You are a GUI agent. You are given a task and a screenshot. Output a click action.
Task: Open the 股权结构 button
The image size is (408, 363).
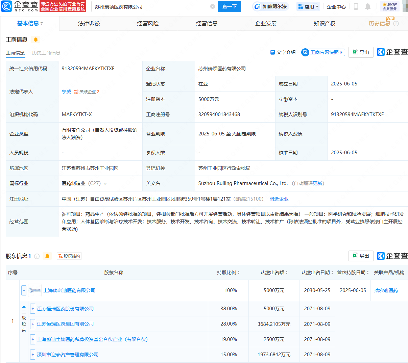[69, 256]
